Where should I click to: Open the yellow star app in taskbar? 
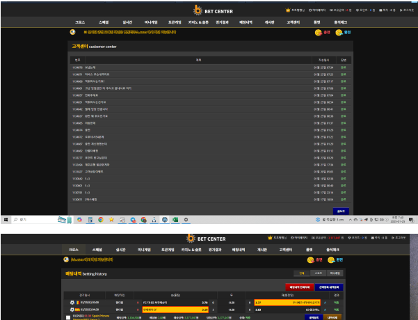coord(111,220)
